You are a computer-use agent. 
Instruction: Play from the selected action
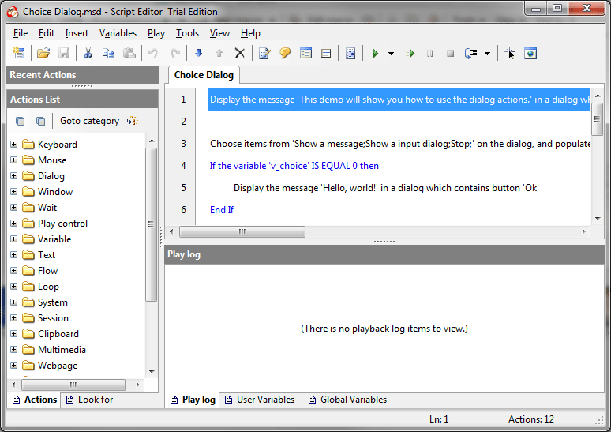click(410, 53)
